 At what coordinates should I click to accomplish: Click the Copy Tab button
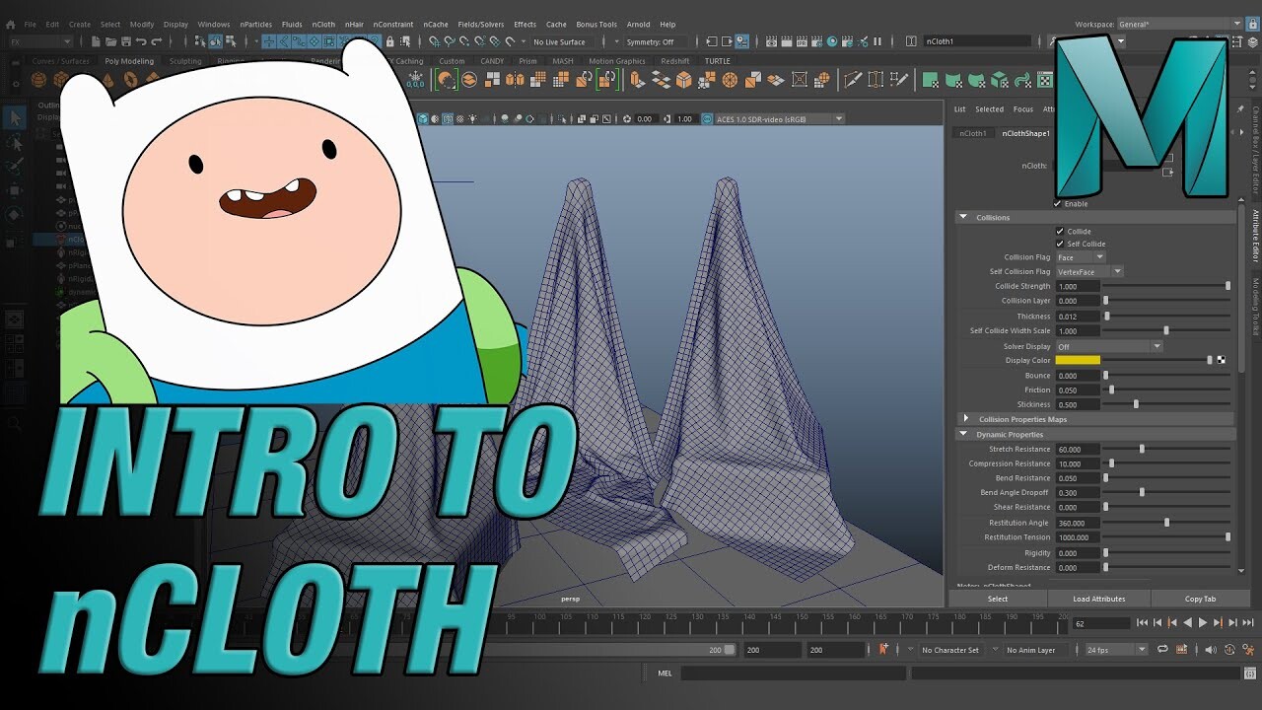click(x=1201, y=599)
